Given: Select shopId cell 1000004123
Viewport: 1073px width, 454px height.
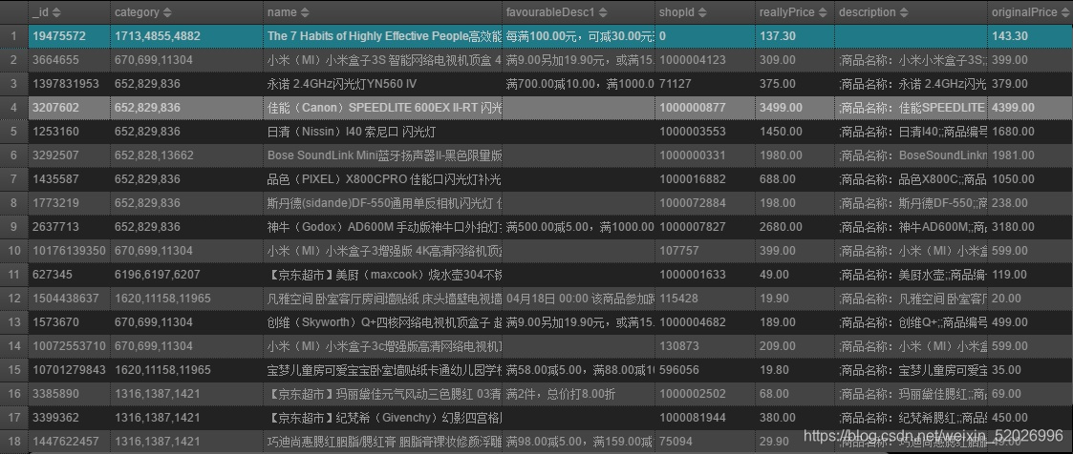Looking at the screenshot, I should pyautogui.click(x=705, y=60).
